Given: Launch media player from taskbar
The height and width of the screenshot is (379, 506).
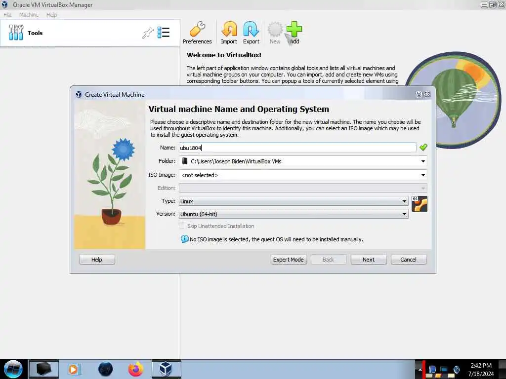Looking at the screenshot, I should (73, 369).
